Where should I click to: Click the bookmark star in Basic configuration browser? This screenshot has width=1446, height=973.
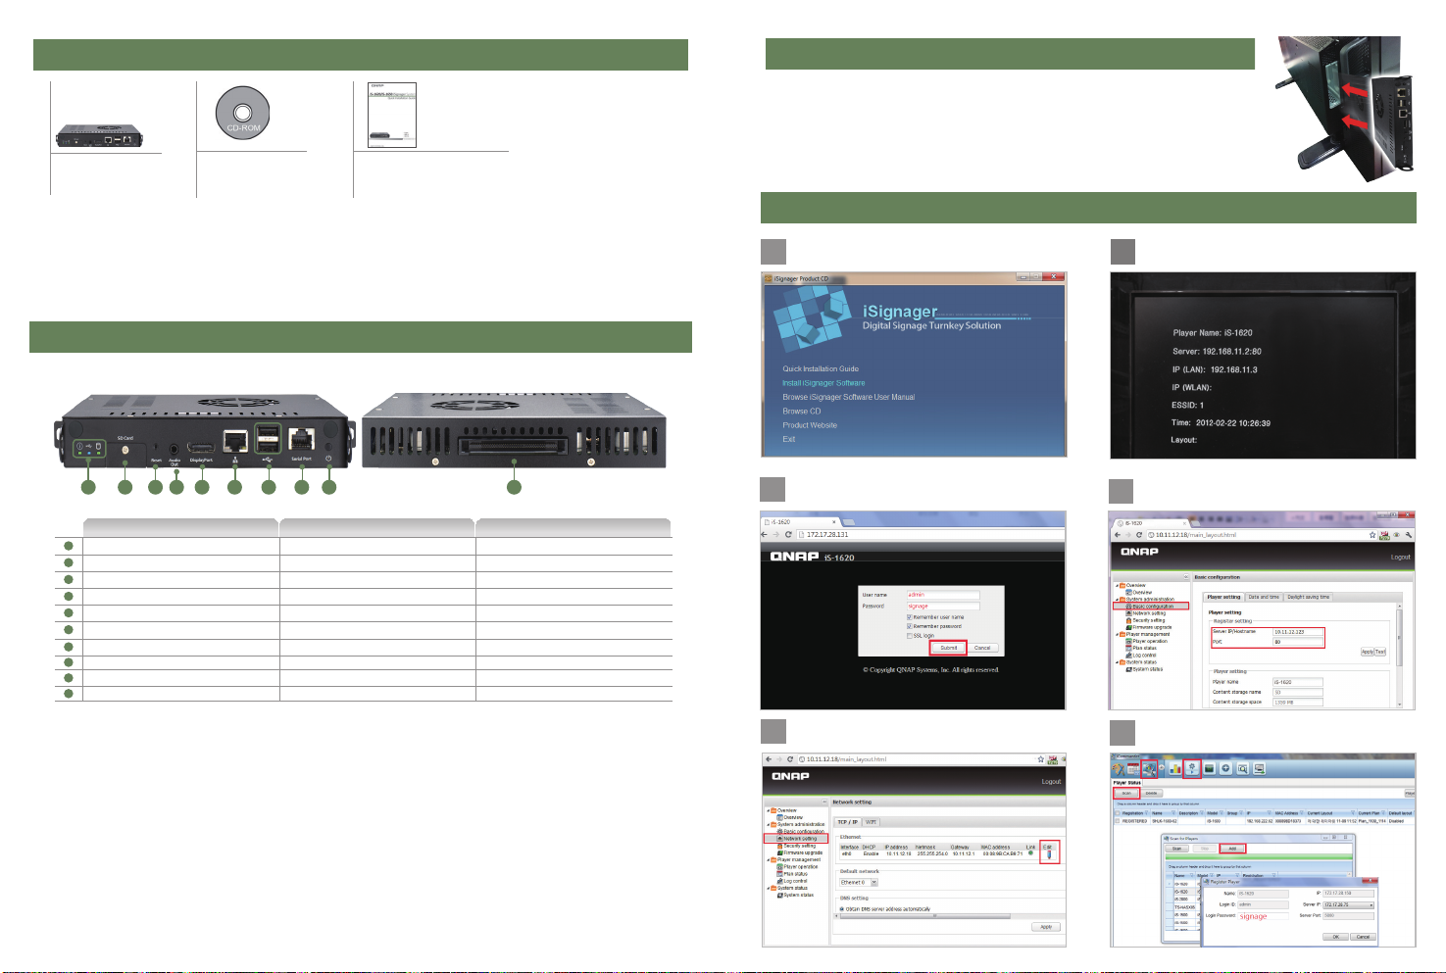(1372, 535)
